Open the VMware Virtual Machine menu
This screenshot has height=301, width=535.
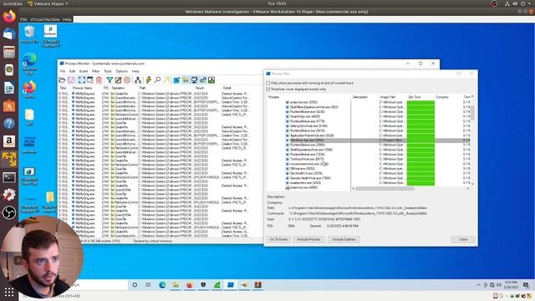coord(44,19)
